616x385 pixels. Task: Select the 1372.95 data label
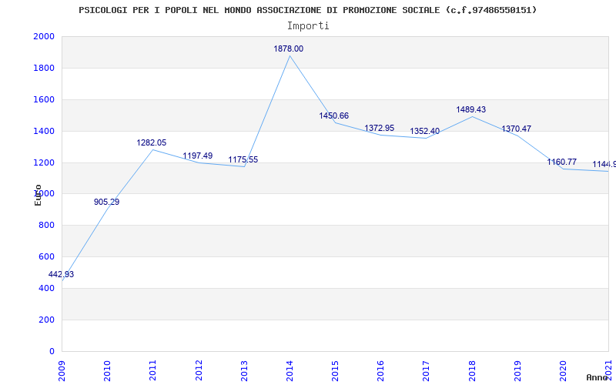[x=379, y=128]
